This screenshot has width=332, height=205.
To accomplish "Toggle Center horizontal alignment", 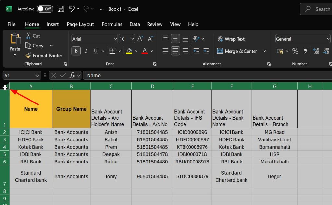I will coord(175,51).
